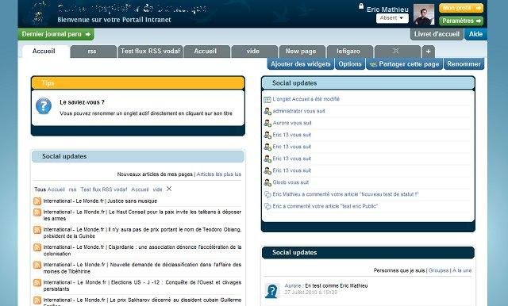Open Groupes filter link

438,270
